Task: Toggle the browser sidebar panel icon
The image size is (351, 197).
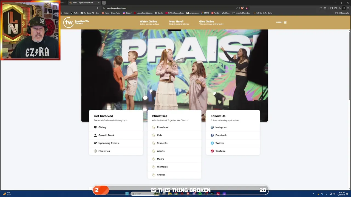Action: click(331, 8)
